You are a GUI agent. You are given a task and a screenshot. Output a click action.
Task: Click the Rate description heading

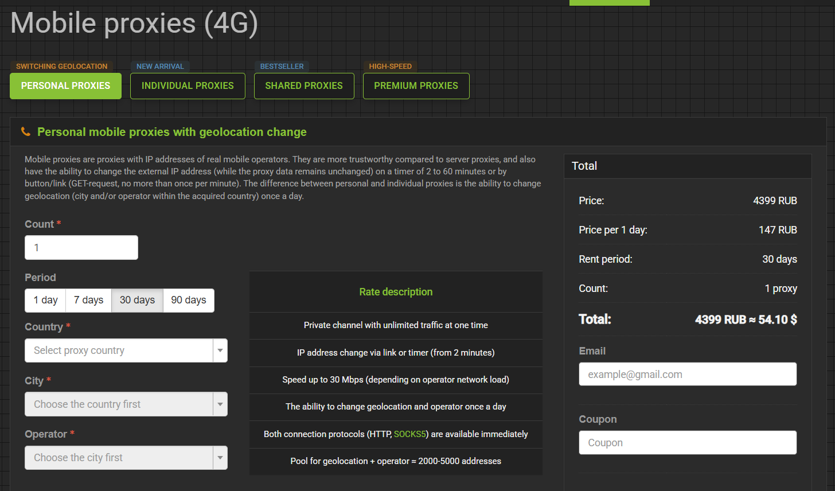(x=396, y=292)
